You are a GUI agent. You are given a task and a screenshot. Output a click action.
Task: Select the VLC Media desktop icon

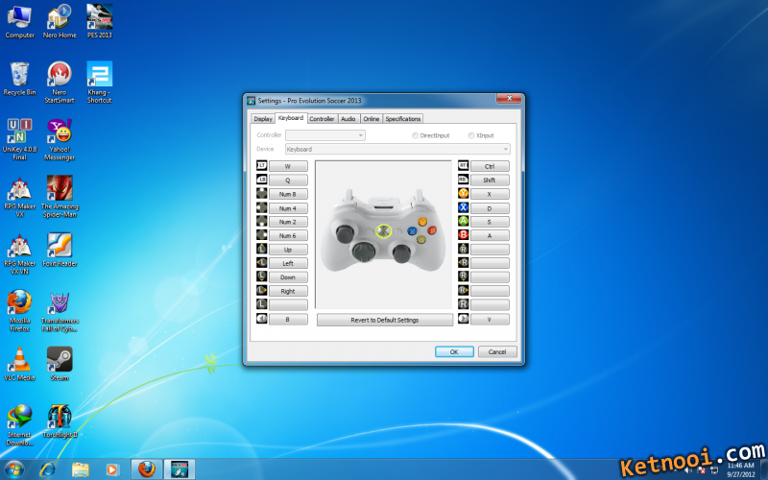click(19, 364)
